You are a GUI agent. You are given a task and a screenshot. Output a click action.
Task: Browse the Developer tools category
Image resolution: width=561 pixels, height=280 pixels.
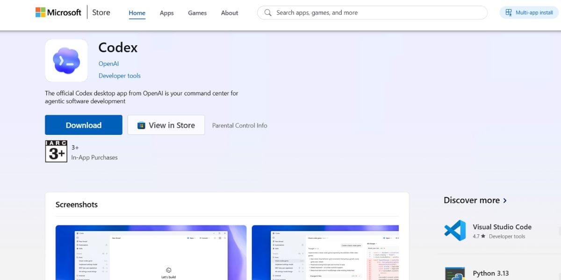[119, 76]
